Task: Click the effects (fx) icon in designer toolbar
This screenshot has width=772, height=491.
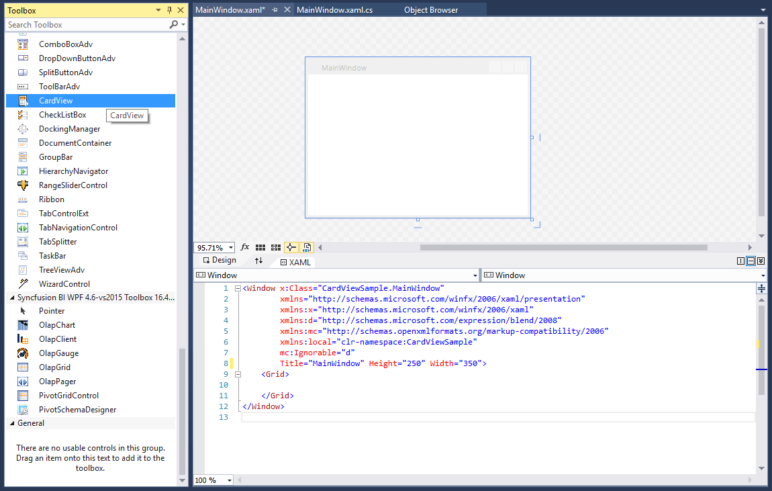Action: pos(244,247)
